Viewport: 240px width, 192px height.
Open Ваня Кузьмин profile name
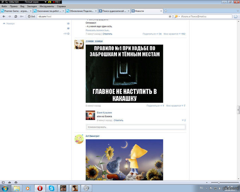[x=104, y=112]
